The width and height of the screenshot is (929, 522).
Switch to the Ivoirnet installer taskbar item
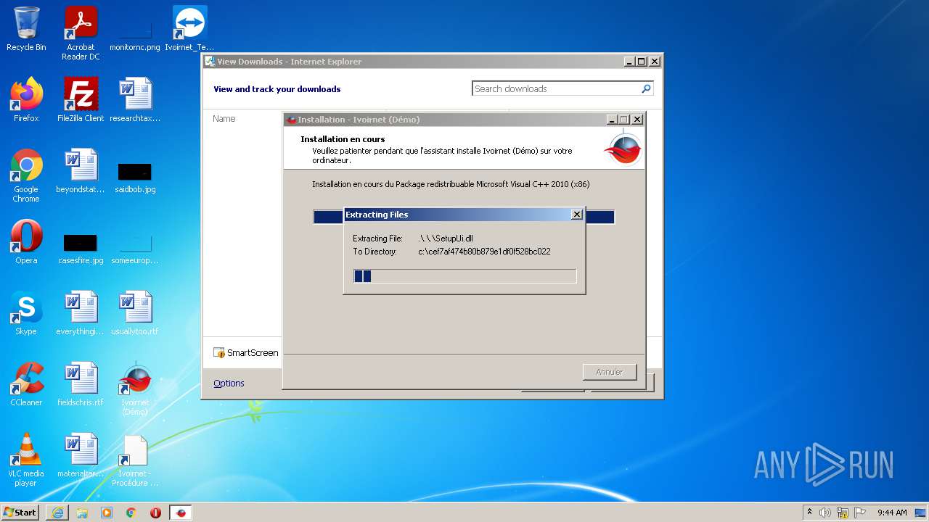[x=181, y=513]
